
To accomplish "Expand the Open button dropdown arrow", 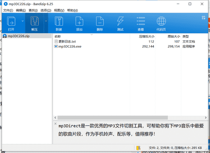I will pyautogui.click(x=23, y=21).
